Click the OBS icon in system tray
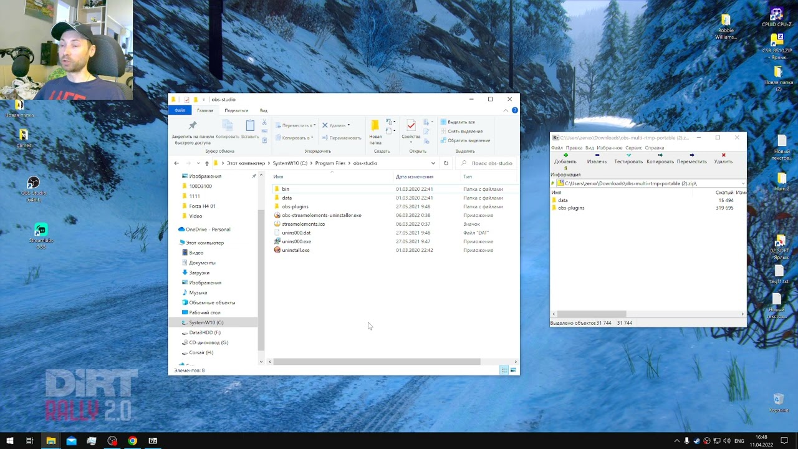 tap(706, 441)
